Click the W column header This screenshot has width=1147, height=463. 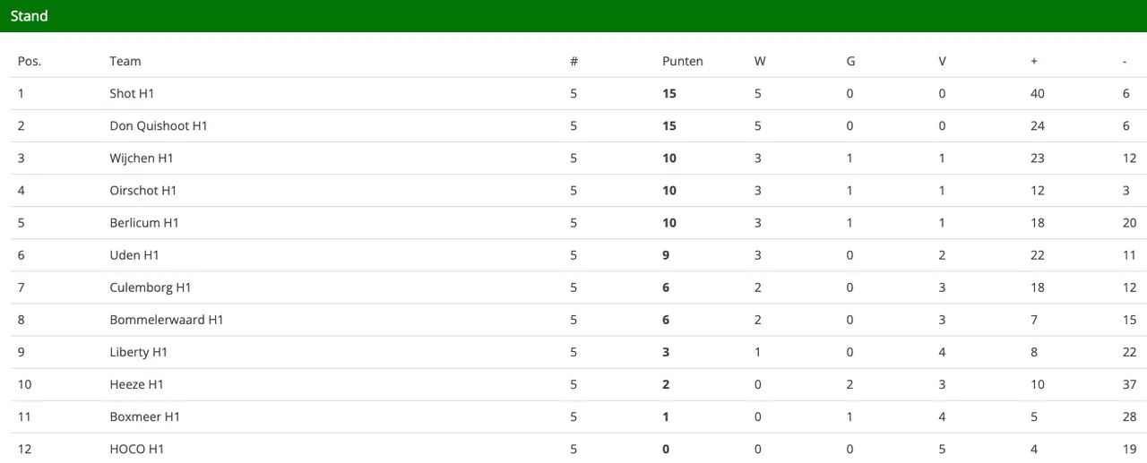pos(760,62)
